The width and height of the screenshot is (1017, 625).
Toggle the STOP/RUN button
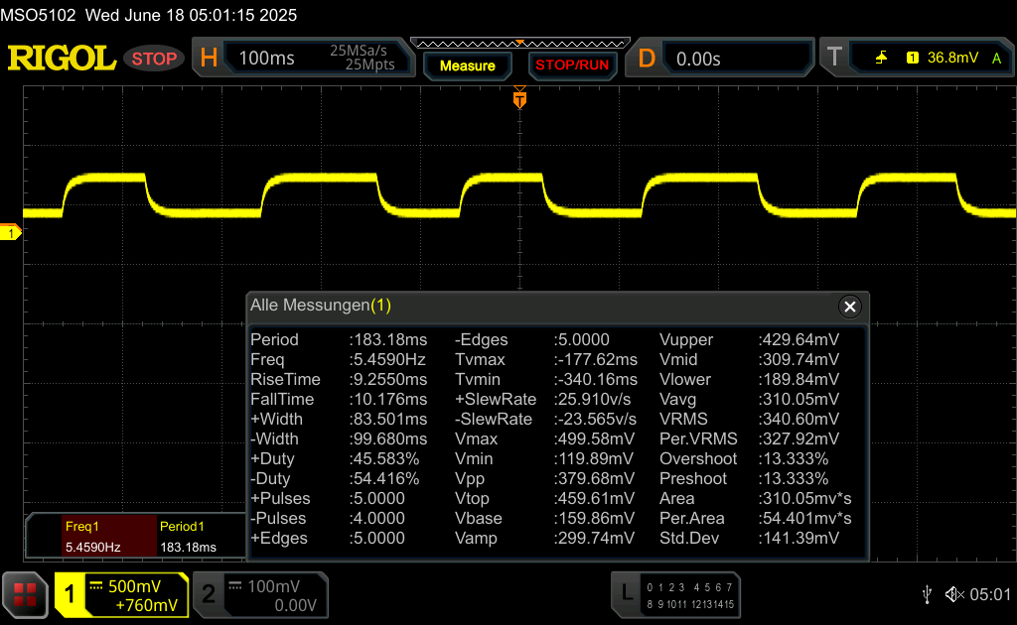pyautogui.click(x=572, y=65)
